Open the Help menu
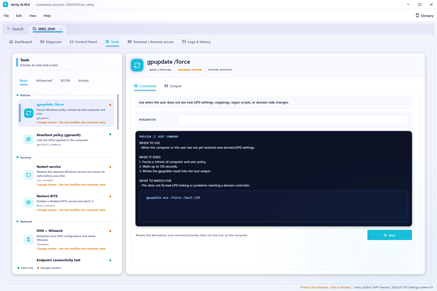The image size is (437, 291). point(47,16)
